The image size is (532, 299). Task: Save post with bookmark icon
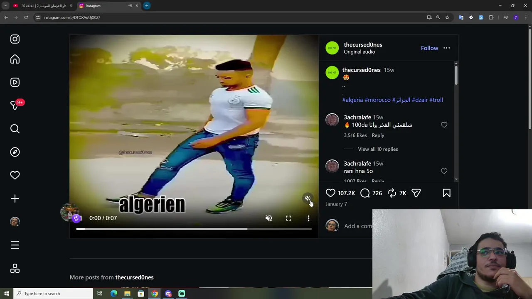pos(447,193)
